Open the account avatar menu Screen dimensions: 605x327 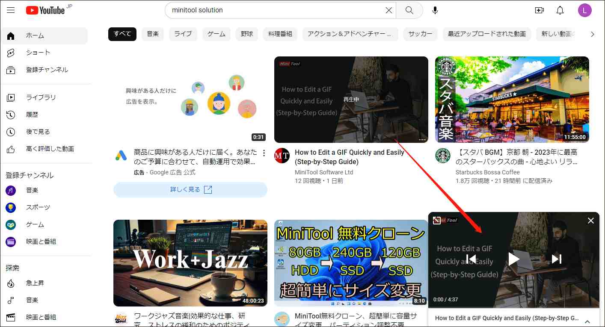tap(585, 10)
